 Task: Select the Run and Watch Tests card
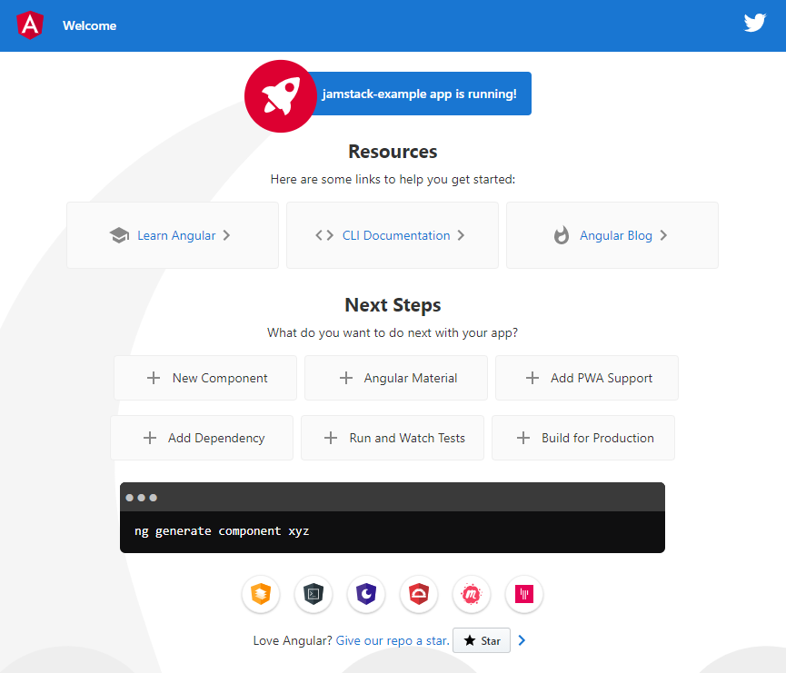(393, 438)
